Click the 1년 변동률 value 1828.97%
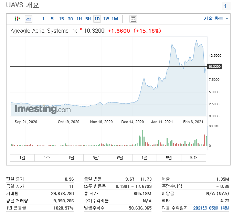Screen dimensions: 233x214 (x=64, y=208)
